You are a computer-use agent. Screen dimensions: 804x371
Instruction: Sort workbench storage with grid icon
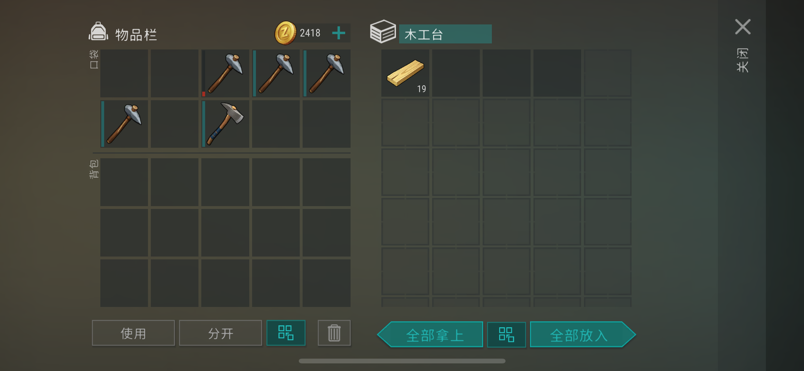[506, 335]
